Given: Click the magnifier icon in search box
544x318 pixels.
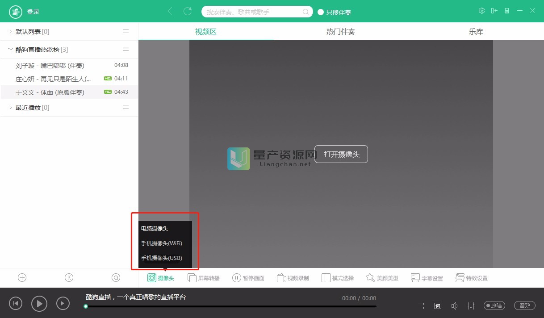Looking at the screenshot, I should click(x=306, y=12).
